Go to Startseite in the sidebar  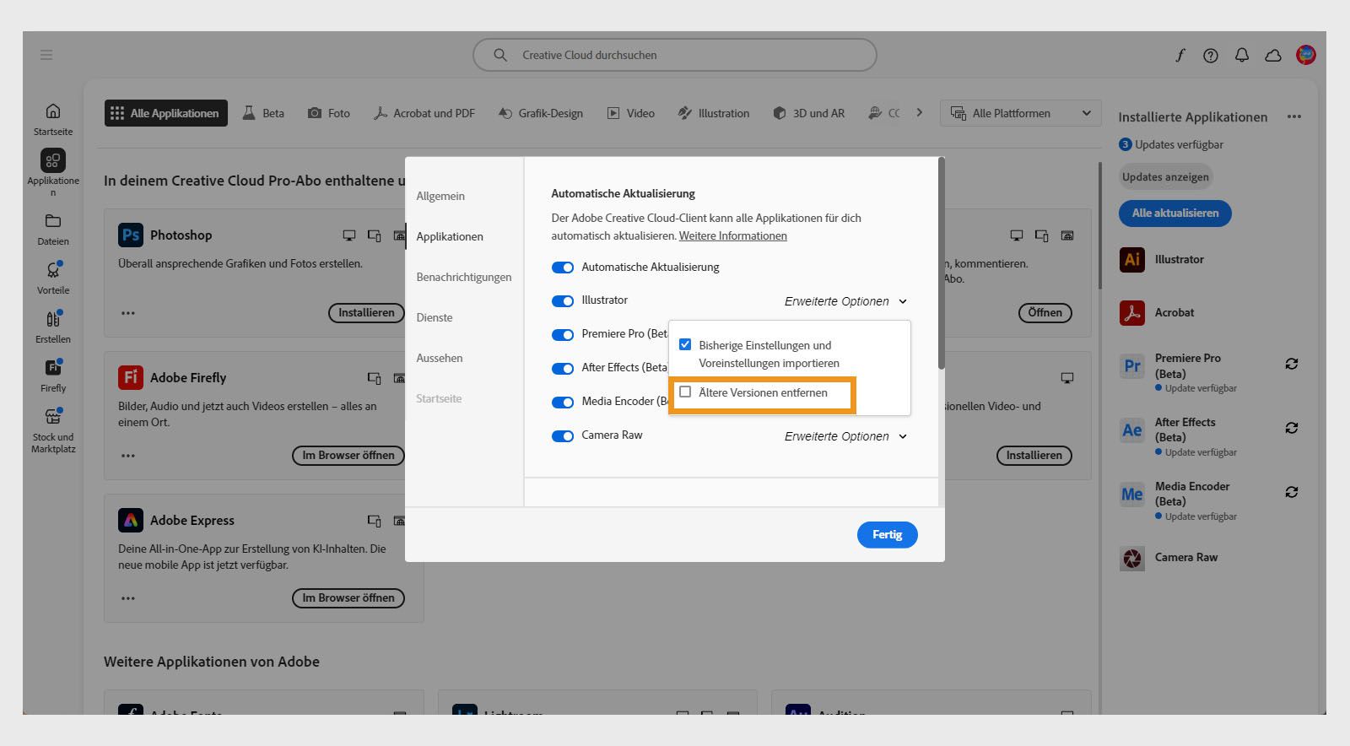point(53,119)
